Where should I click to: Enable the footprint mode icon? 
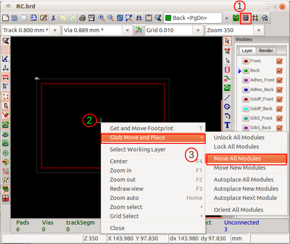(x=245, y=18)
